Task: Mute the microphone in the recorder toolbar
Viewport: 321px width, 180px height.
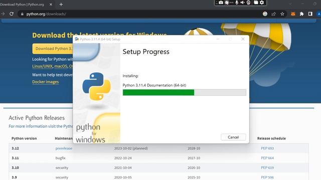Action: pos(237,2)
